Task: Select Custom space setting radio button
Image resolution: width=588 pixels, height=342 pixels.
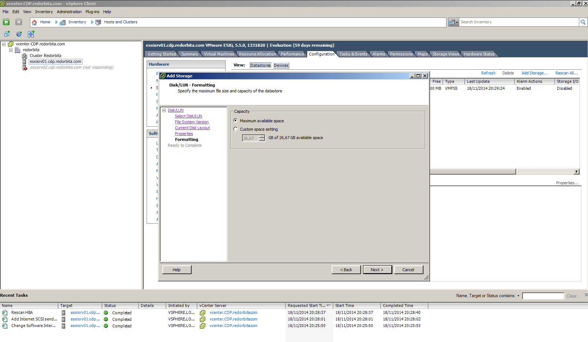Action: click(x=235, y=129)
